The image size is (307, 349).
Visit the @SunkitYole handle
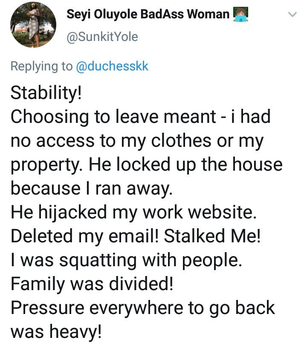(102, 37)
